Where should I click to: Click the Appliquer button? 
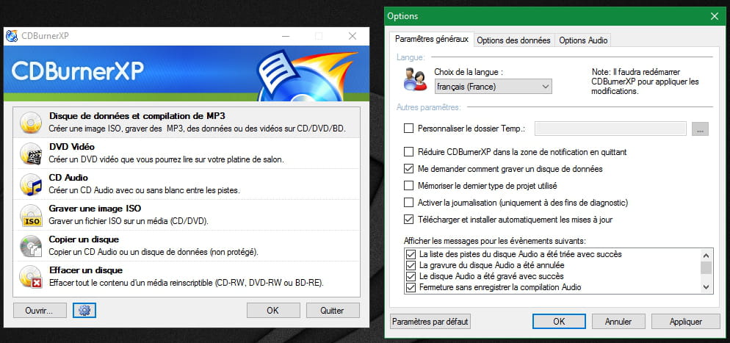tap(686, 322)
